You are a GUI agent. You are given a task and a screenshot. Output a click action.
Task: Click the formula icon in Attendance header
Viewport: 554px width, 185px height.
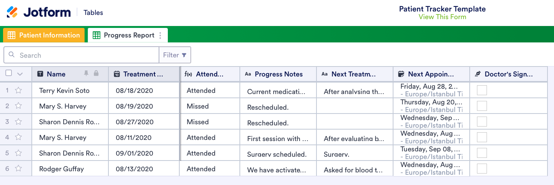(188, 74)
